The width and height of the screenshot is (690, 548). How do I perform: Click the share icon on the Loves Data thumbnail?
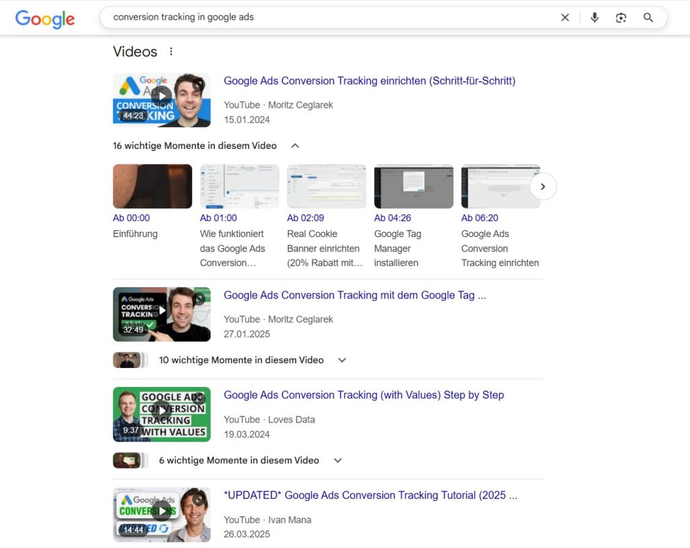[x=197, y=398]
